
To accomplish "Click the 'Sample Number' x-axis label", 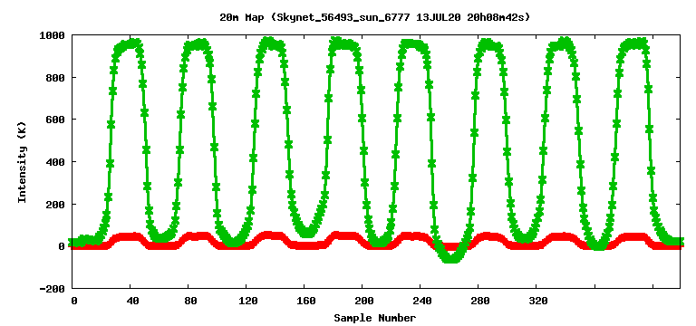I will click(x=375, y=318).
